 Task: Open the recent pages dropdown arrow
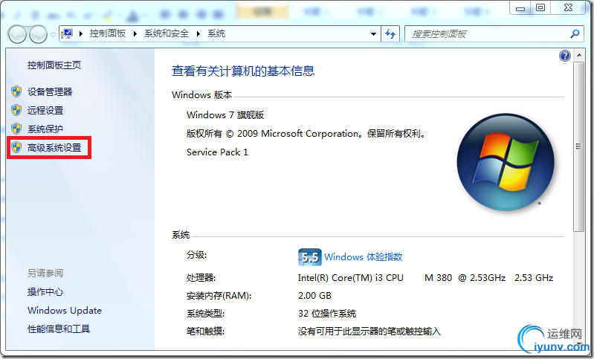tap(53, 35)
